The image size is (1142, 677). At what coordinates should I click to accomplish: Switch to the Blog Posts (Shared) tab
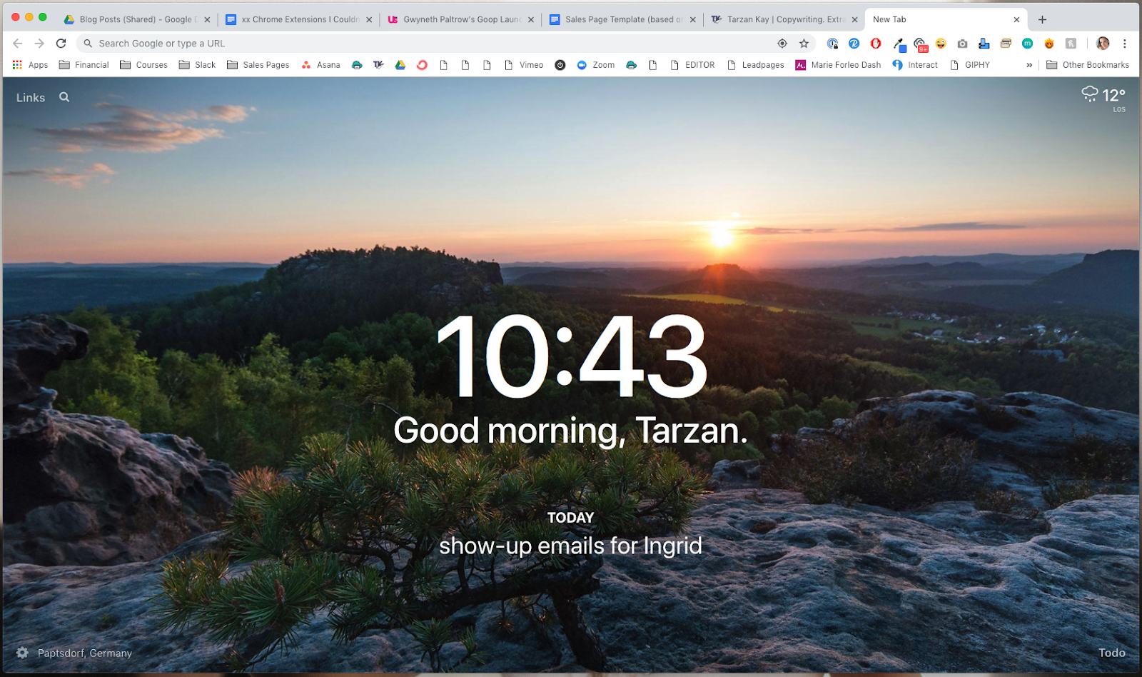pyautogui.click(x=136, y=19)
